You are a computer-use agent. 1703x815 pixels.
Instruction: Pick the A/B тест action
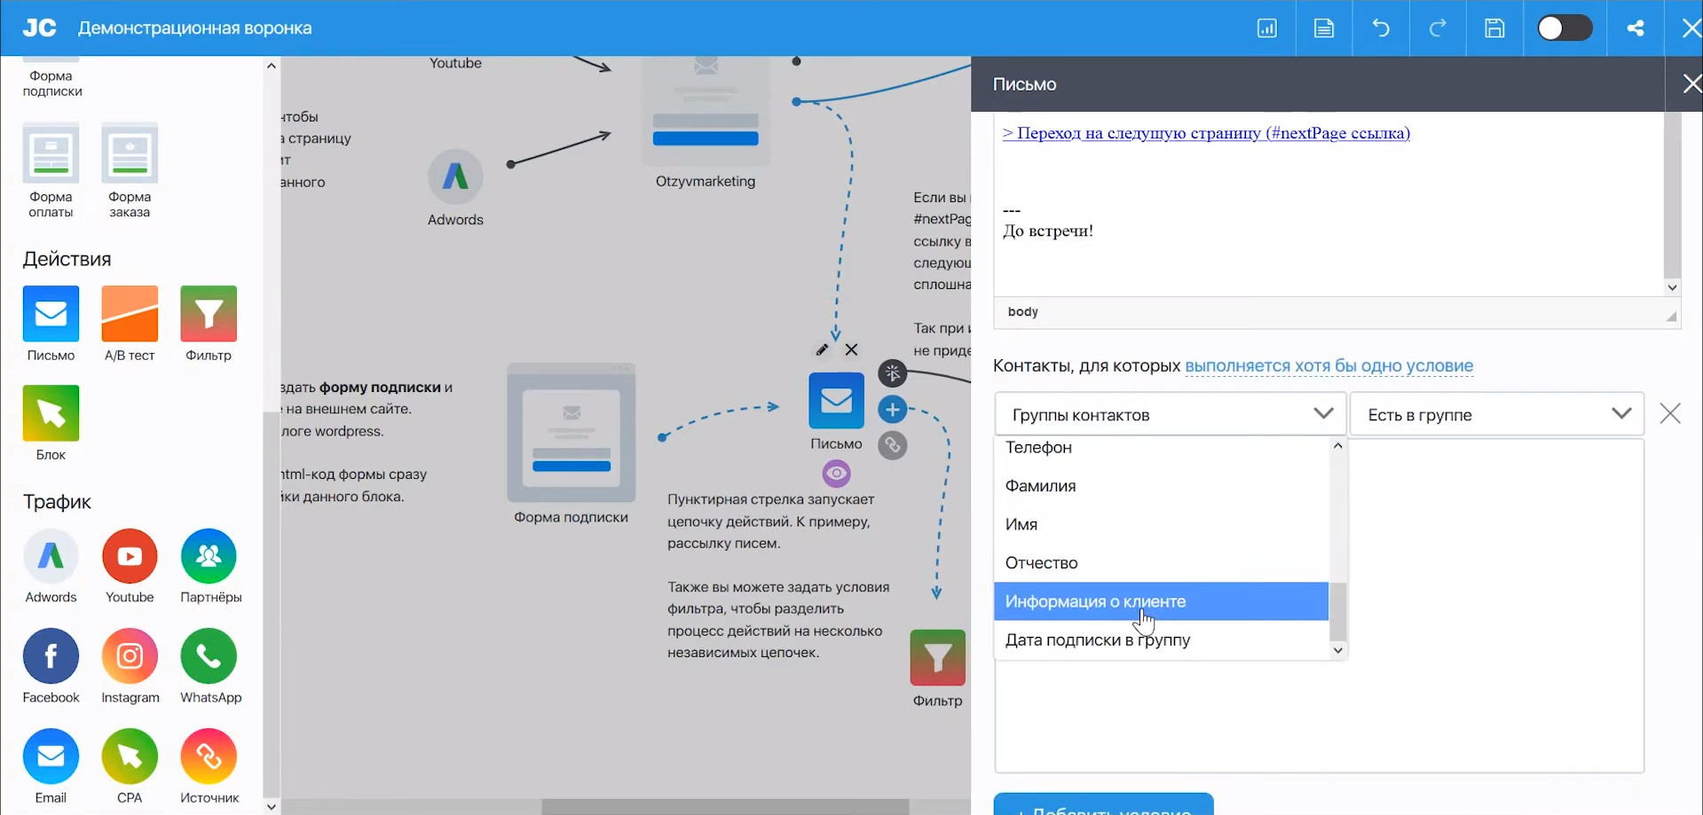coord(130,324)
